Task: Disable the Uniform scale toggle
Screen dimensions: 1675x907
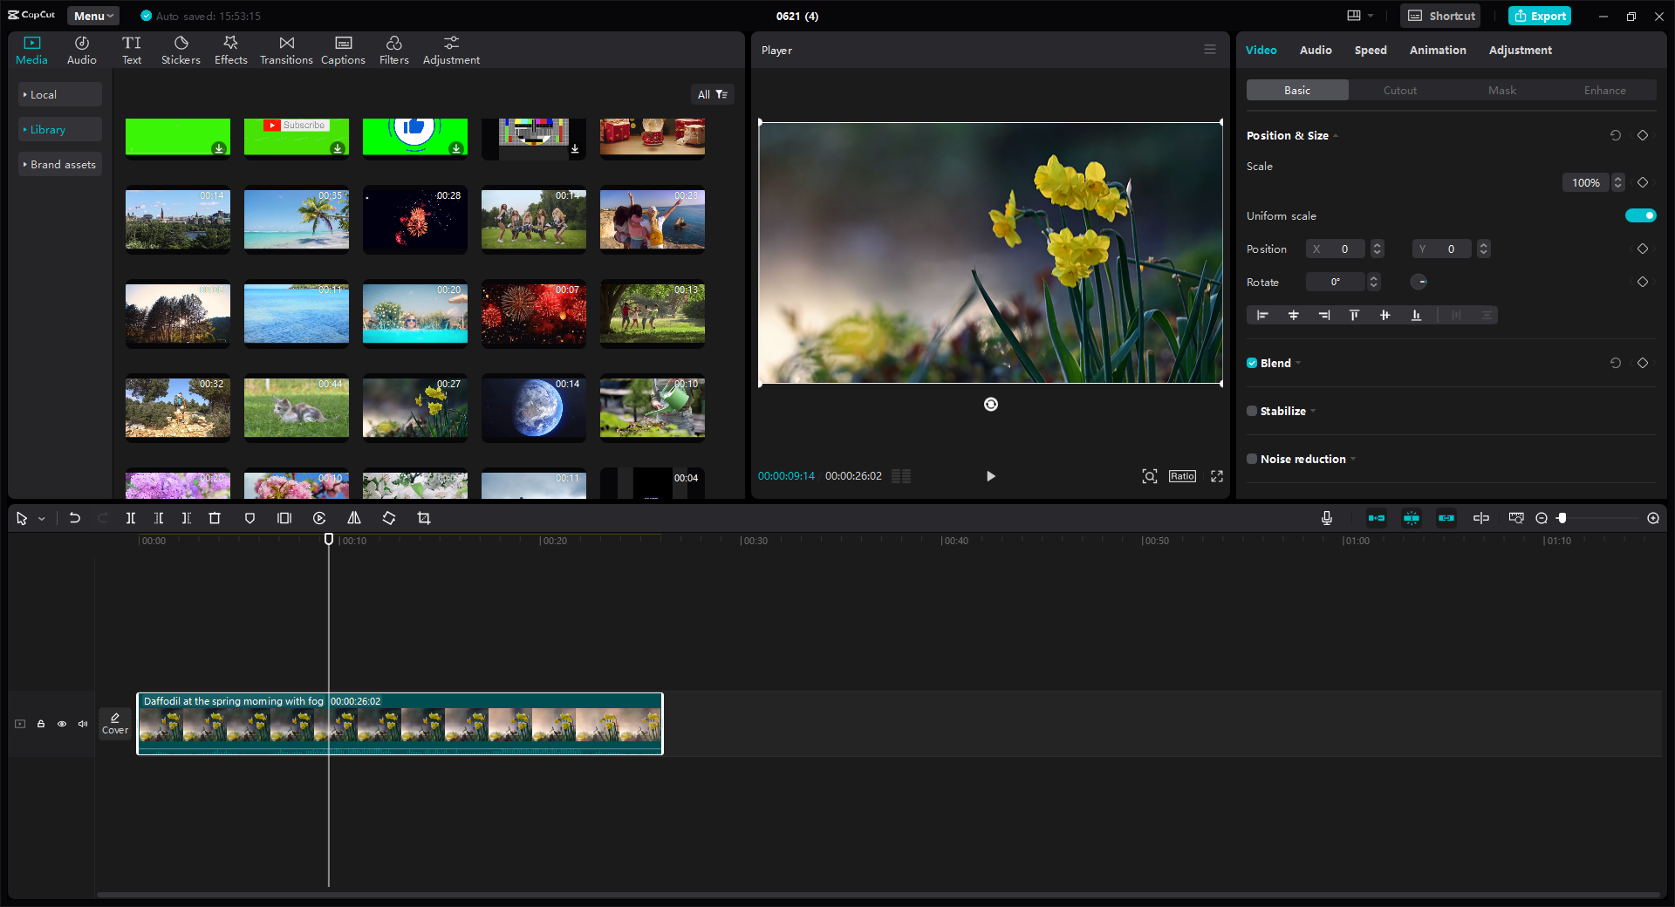Action: (x=1640, y=215)
